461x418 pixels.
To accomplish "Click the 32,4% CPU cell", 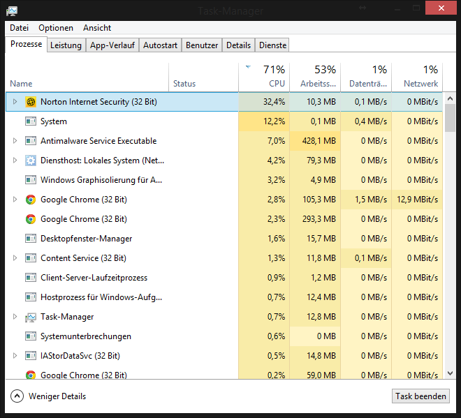I will point(264,102).
